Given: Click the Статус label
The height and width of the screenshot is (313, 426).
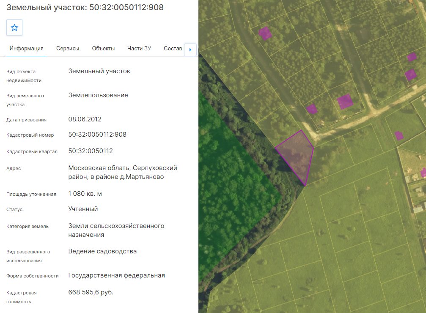Looking at the screenshot, I should 14,209.
